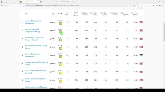Open a new tab with the plus button
Viewport: 165px width, 92px height.
click(79, 2)
